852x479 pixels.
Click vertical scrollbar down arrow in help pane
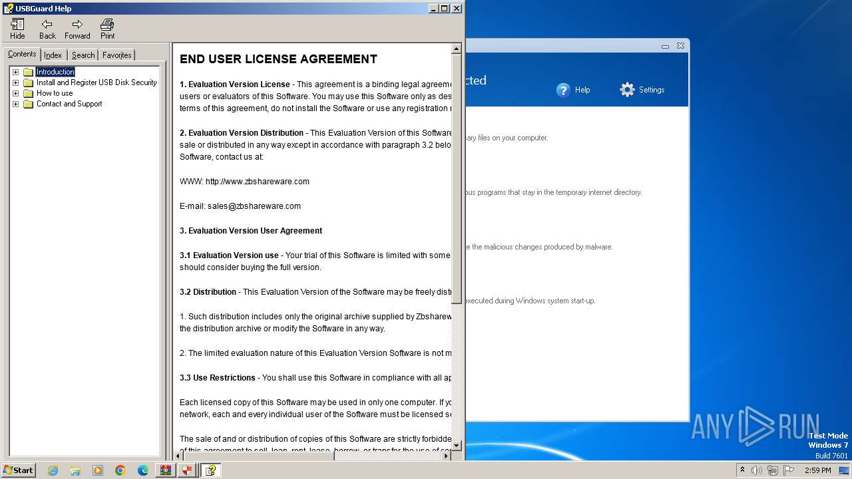(x=457, y=445)
